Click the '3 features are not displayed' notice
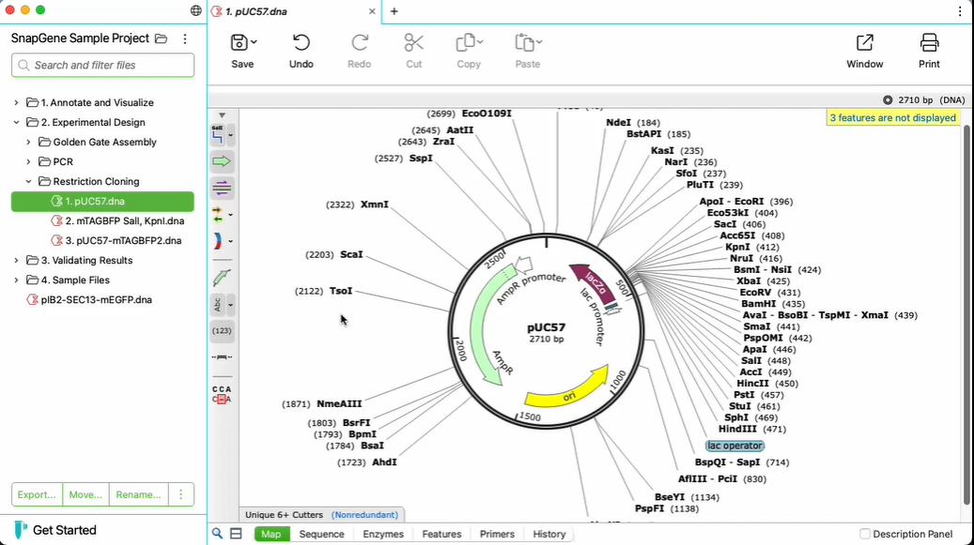This screenshot has width=974, height=545. click(892, 118)
